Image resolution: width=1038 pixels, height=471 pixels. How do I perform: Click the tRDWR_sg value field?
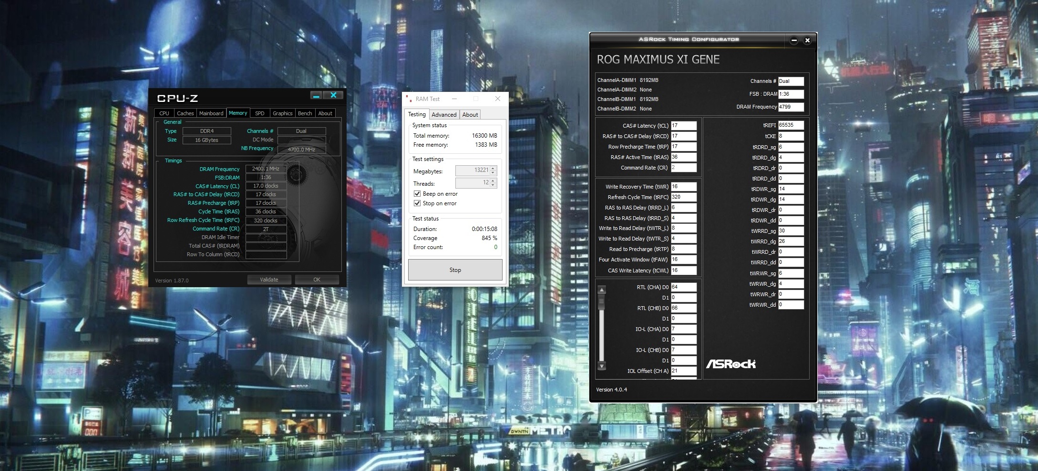coord(791,189)
